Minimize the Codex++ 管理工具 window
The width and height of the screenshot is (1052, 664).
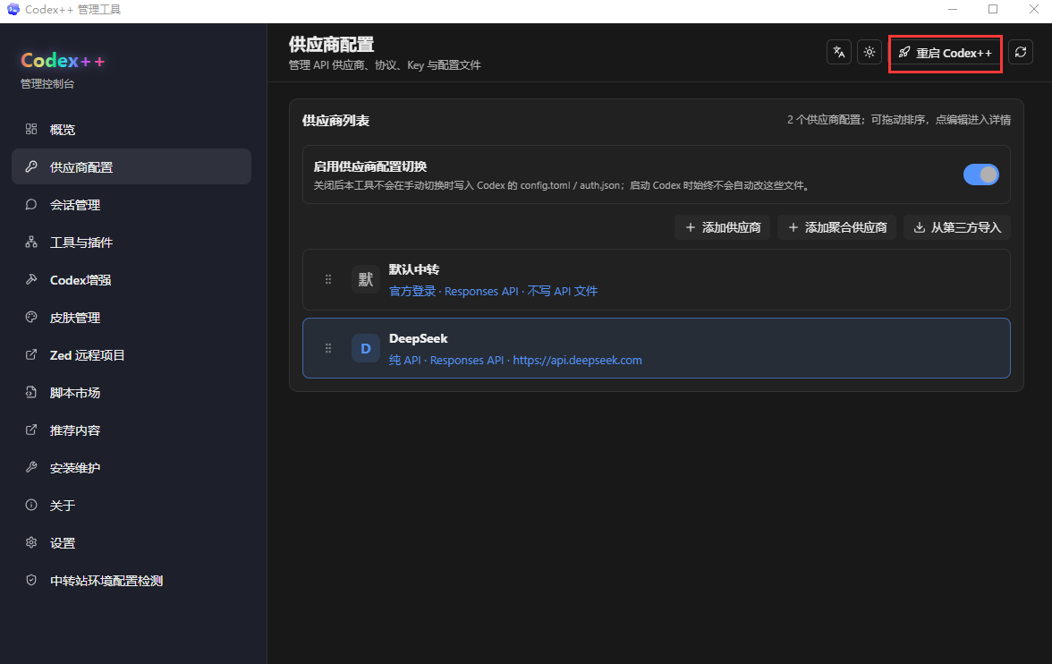click(953, 10)
